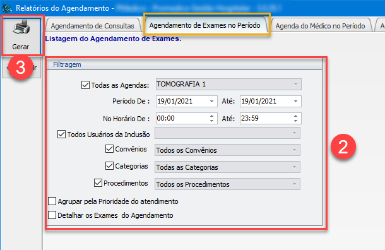Enable Detalhar os Exames do Agendamento
385x250 pixels.
(52, 215)
